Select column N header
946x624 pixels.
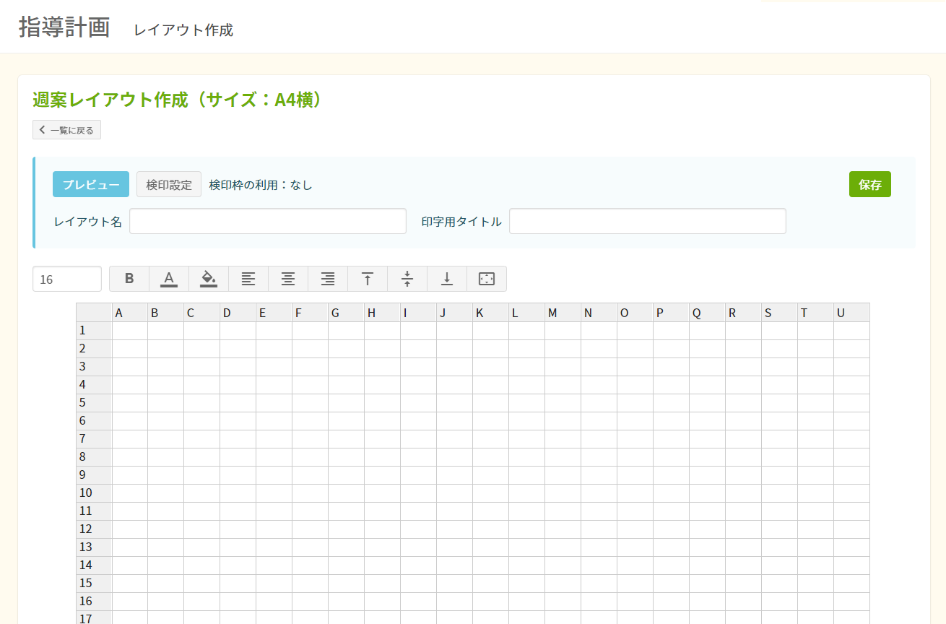(599, 313)
